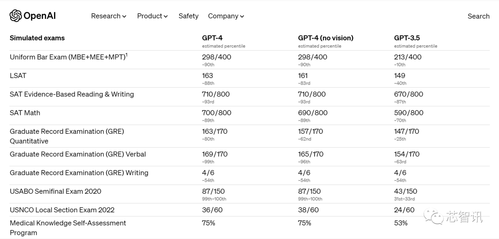Click the USABO Semifinal Exam 2020 label
Screen dimensions: 499x239
pyautogui.click(x=55, y=191)
